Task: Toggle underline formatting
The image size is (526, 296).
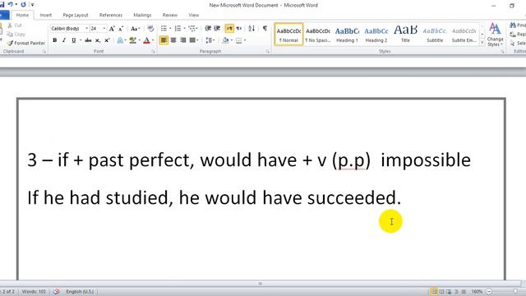Action: [x=73, y=40]
